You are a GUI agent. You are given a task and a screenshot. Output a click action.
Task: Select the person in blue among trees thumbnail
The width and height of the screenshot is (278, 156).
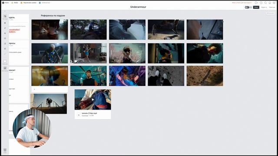coord(89,29)
